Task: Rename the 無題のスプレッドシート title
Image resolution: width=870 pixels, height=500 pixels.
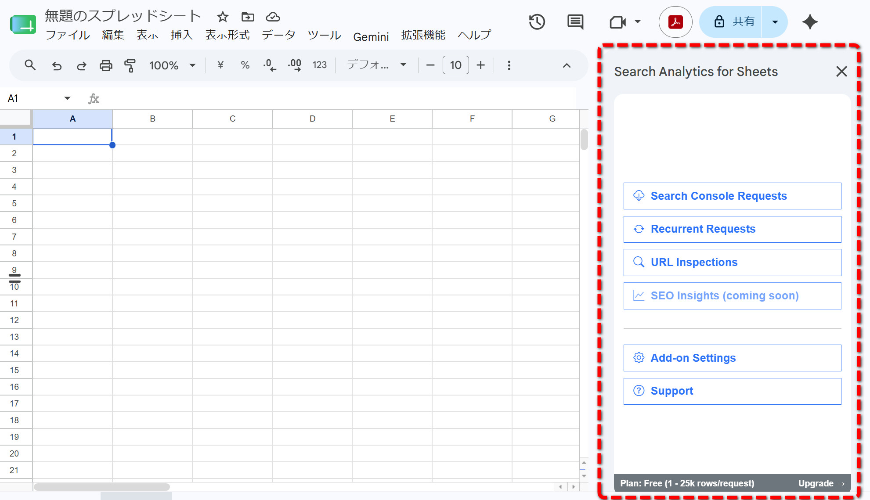Action: 123,16
